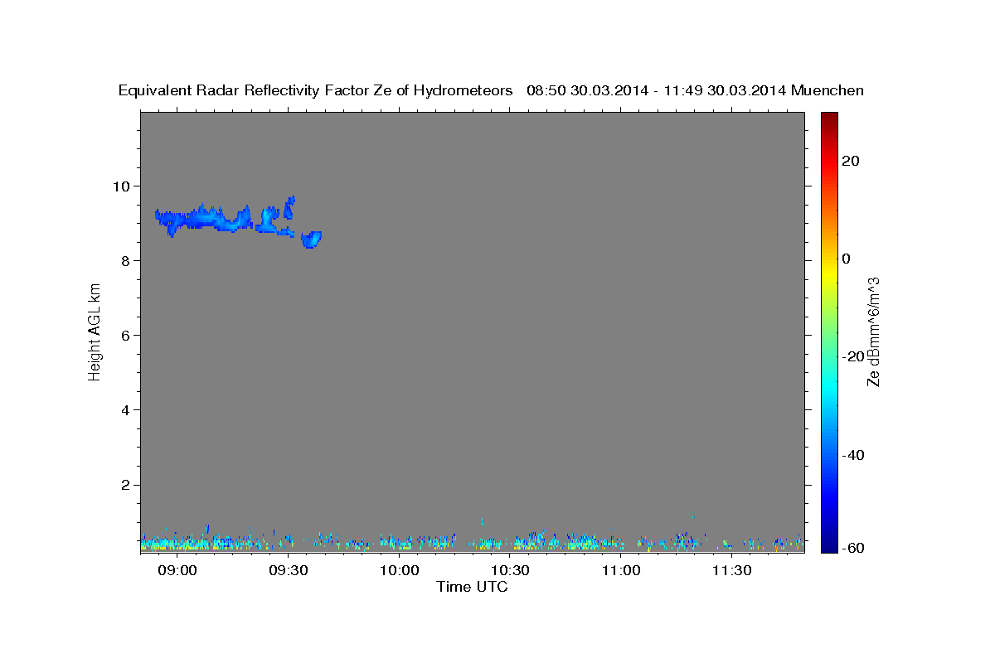Click the colorbar value '0'
This screenshot has width=995, height=663.
tap(846, 259)
